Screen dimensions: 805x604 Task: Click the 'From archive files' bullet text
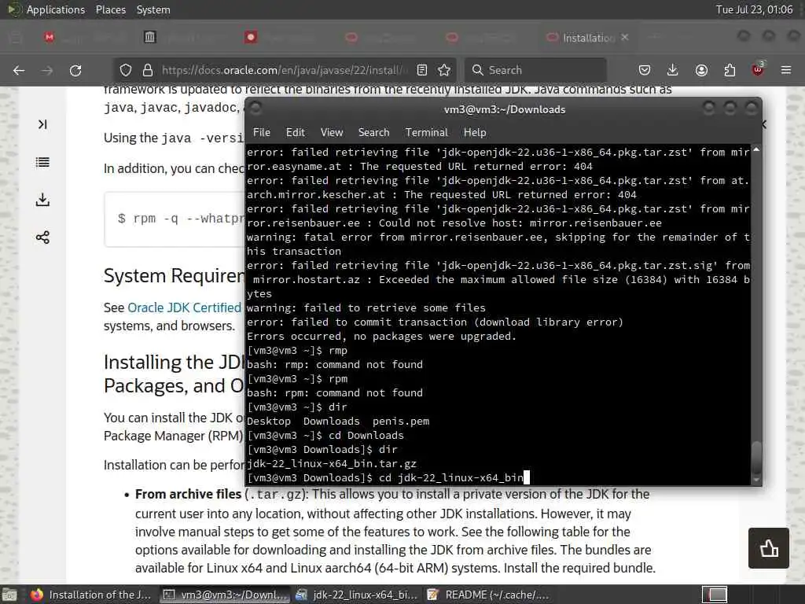189,494
